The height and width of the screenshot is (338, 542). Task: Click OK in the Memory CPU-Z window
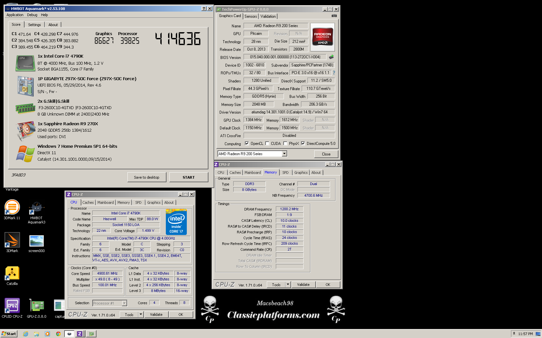tap(328, 285)
